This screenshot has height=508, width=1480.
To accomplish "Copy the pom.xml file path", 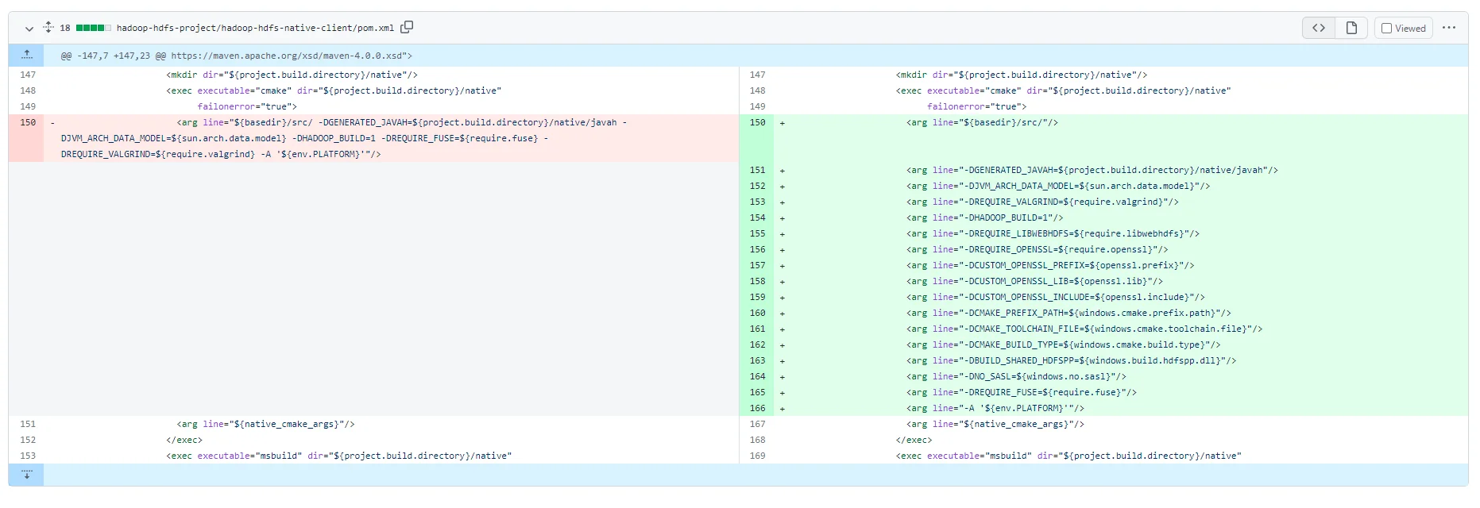I will (x=407, y=28).
